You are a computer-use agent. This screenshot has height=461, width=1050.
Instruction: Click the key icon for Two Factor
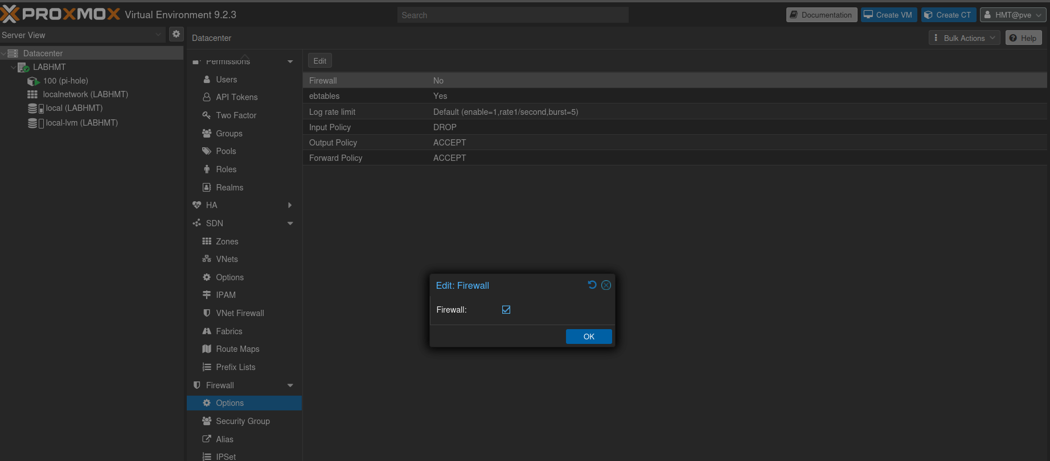coord(207,115)
